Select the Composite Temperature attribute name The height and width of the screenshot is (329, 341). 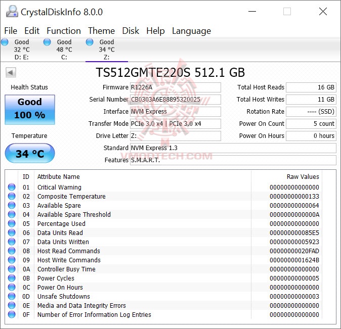pyautogui.click(x=71, y=197)
